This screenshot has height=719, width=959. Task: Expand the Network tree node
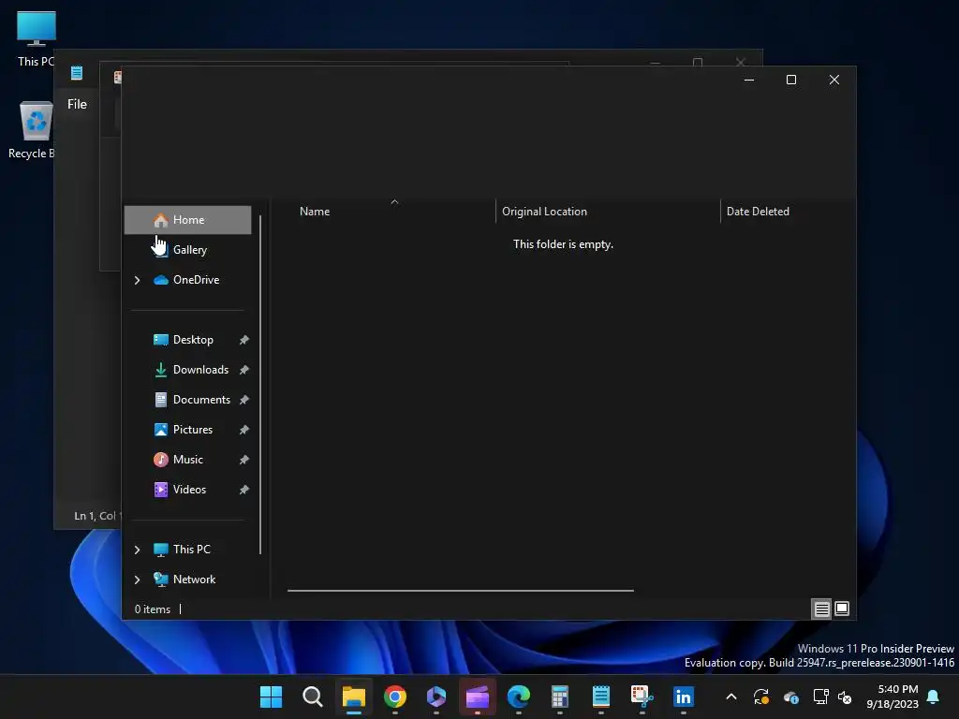pyautogui.click(x=137, y=580)
